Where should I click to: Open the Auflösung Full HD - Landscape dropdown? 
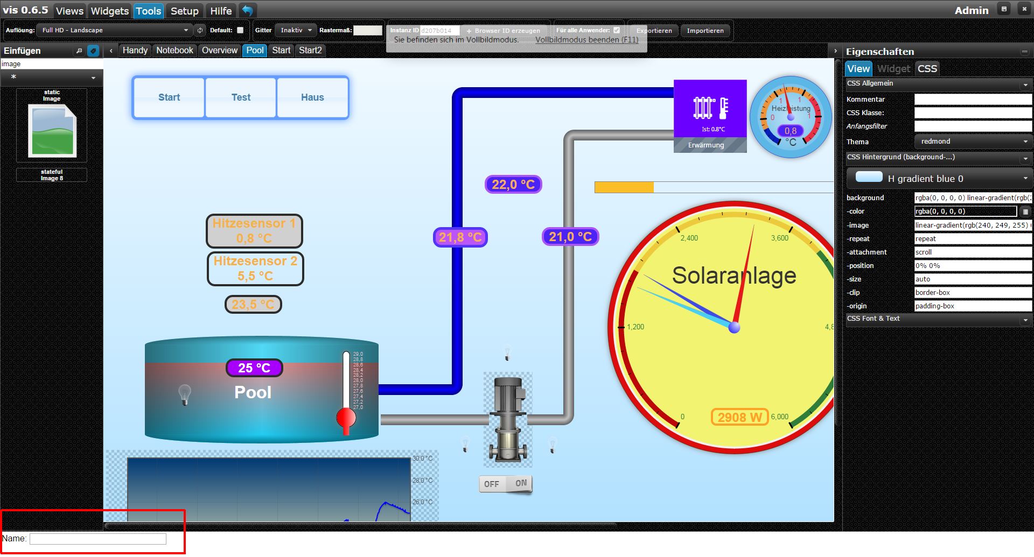tap(115, 31)
